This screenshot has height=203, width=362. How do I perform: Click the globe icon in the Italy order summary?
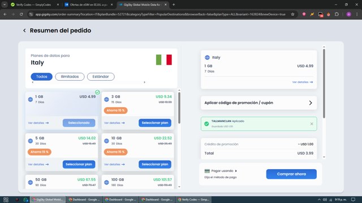point(207,58)
